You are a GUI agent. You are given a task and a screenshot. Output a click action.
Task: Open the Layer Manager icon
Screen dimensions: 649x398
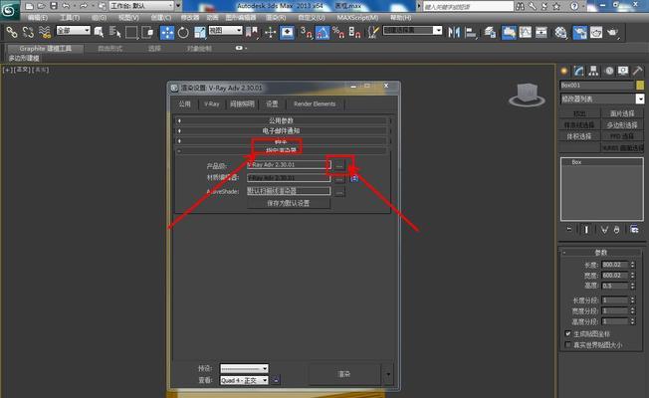pyautogui.click(x=490, y=32)
